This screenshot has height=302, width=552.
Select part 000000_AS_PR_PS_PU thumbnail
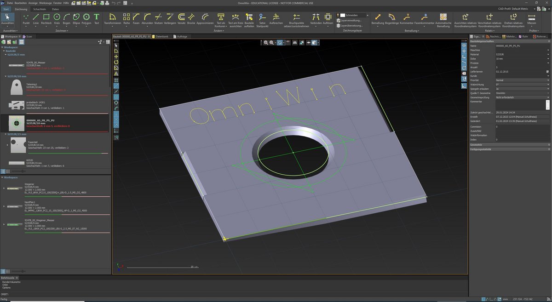click(17, 124)
